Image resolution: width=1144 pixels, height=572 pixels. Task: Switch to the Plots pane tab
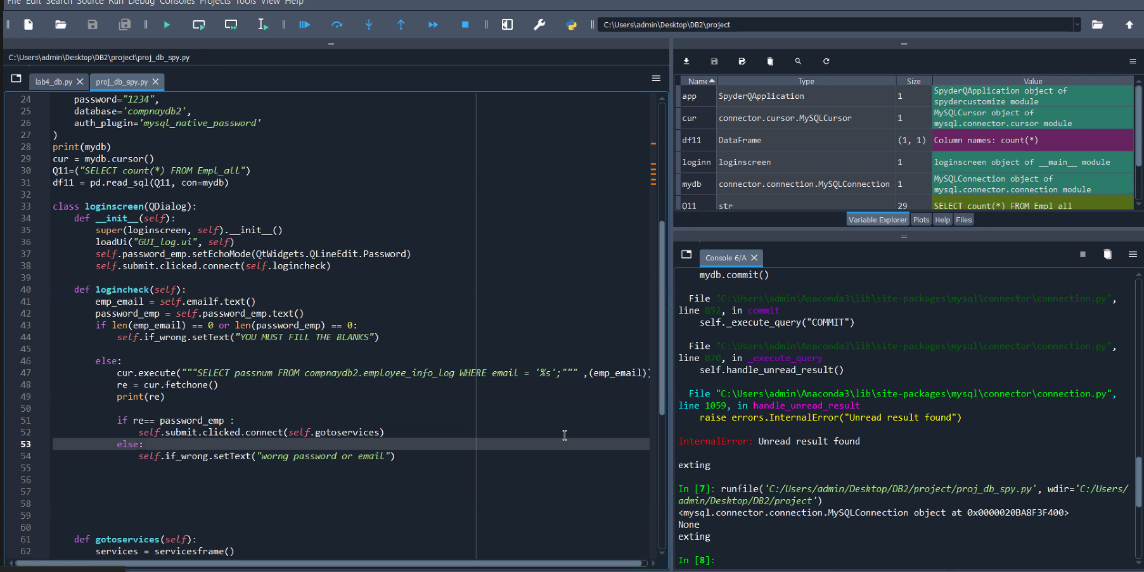pos(921,220)
